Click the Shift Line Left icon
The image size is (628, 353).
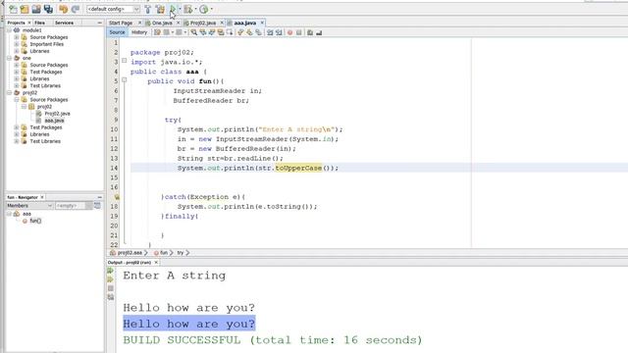pyautogui.click(x=270, y=32)
